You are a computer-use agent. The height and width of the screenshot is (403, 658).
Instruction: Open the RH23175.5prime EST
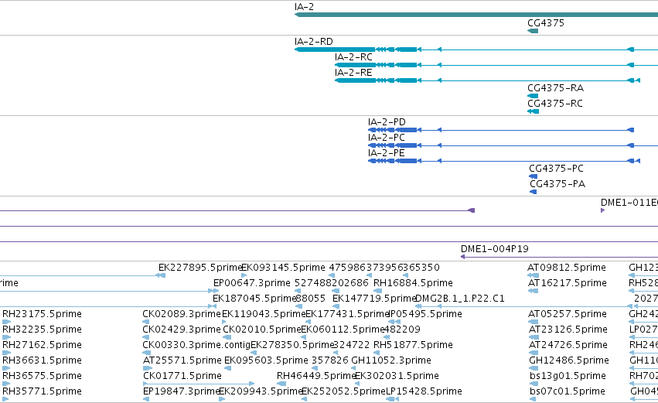pyautogui.click(x=42, y=314)
